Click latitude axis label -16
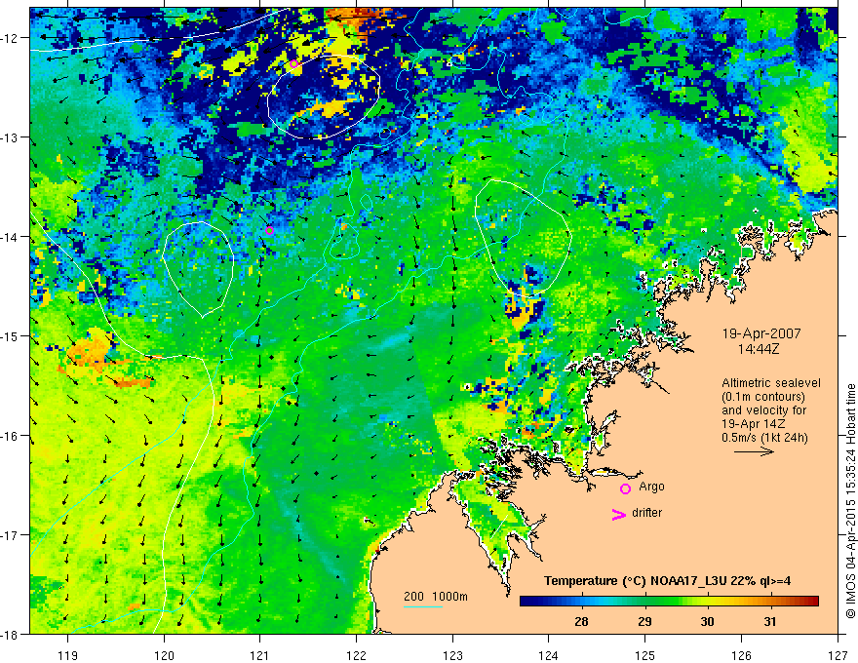The image size is (858, 663). tap(10, 436)
